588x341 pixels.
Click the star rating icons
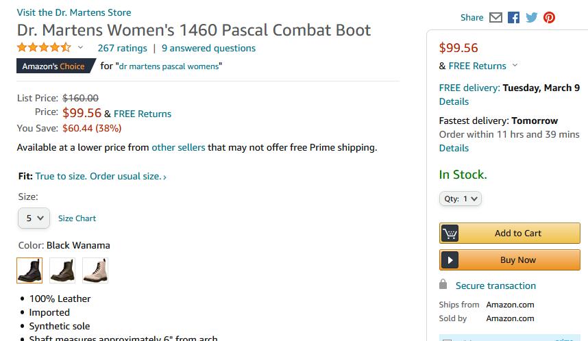click(x=44, y=48)
